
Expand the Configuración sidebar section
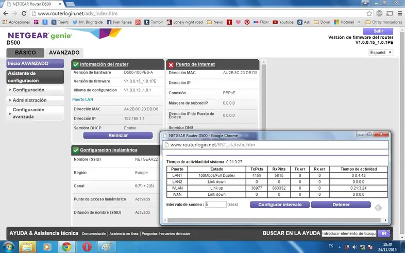(x=35, y=90)
